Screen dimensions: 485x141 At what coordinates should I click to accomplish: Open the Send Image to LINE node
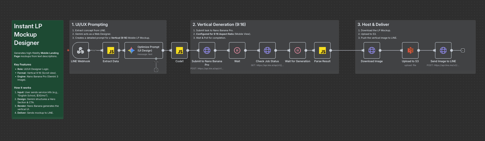[x=443, y=51]
